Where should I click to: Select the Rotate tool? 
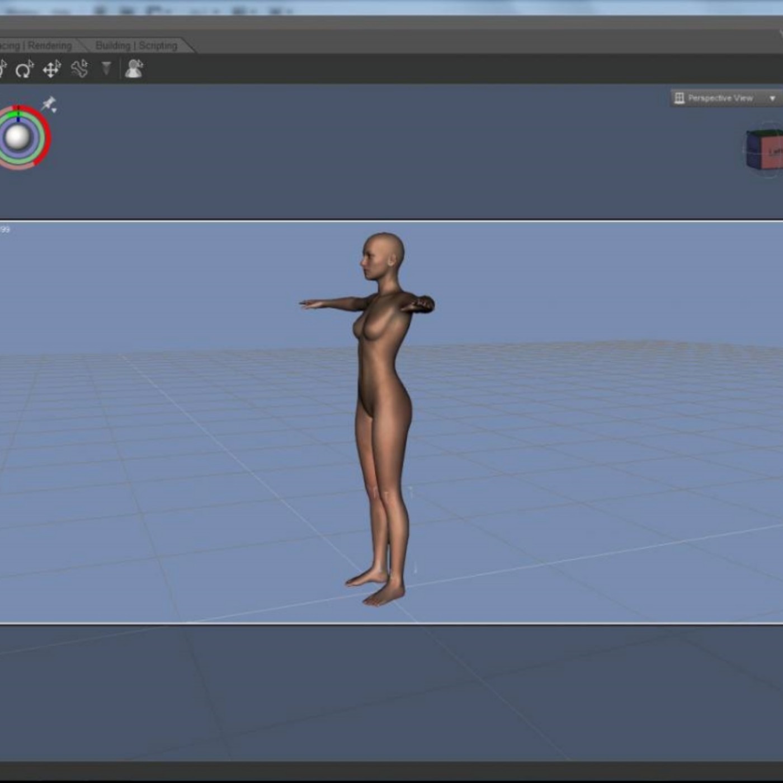[24, 69]
